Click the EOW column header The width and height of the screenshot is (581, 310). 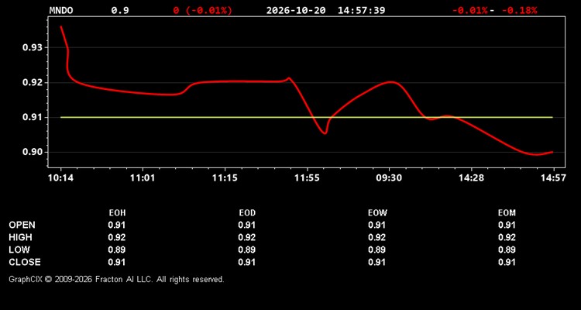click(x=377, y=213)
